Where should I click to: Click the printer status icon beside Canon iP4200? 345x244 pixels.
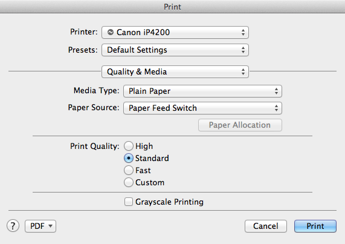(111, 32)
